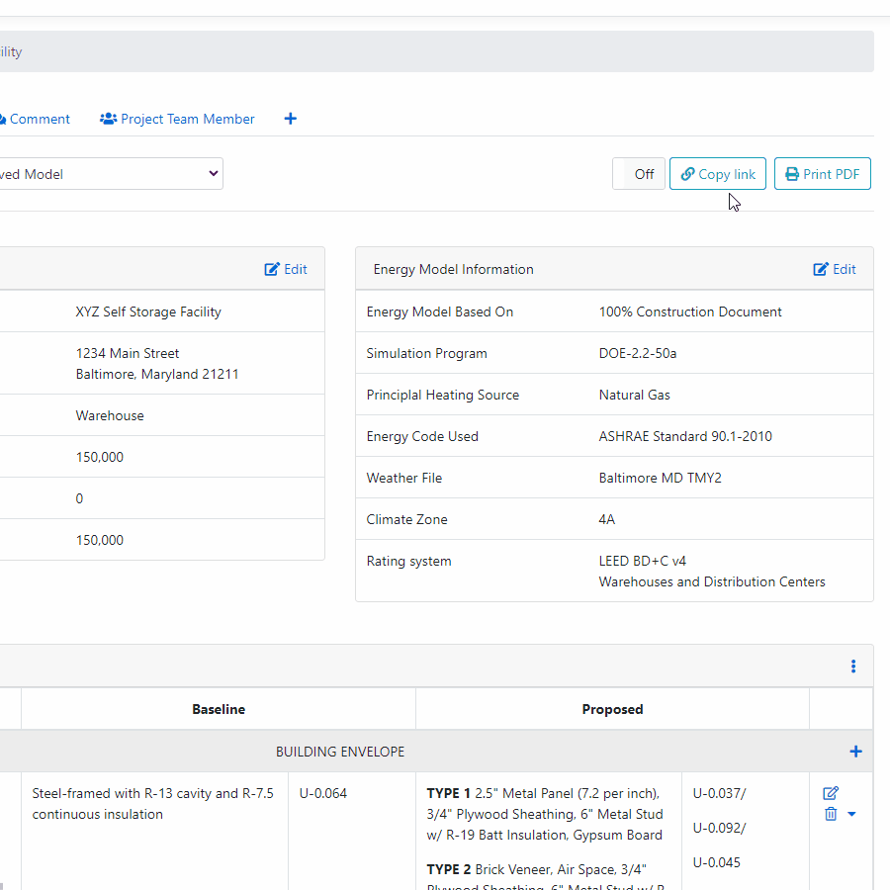Click the '4A' climate zone value
The width and height of the screenshot is (890, 890).
607,519
